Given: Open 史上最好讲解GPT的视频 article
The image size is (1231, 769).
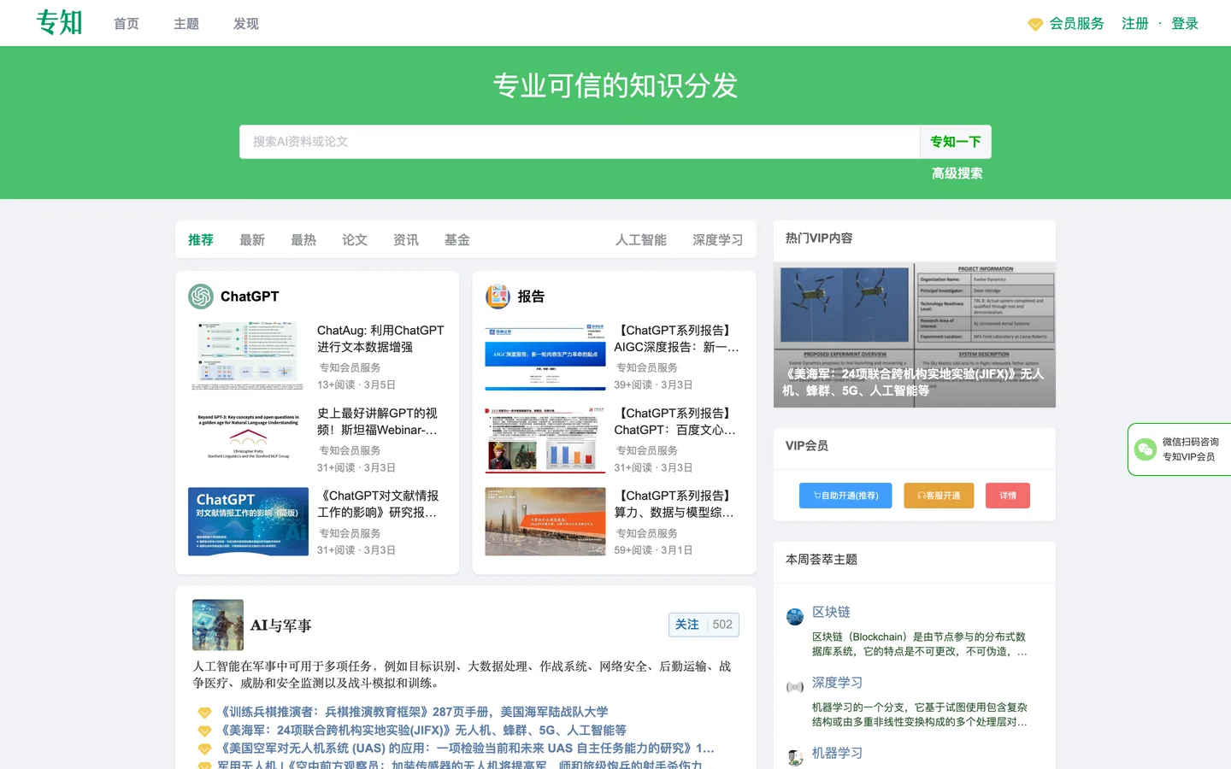Looking at the screenshot, I should [x=378, y=422].
